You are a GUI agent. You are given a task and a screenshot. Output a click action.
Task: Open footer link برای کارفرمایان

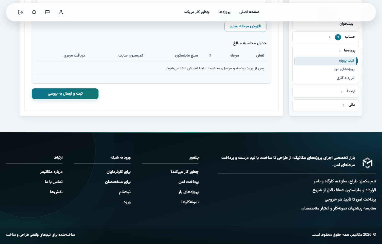pyautogui.click(x=119, y=172)
